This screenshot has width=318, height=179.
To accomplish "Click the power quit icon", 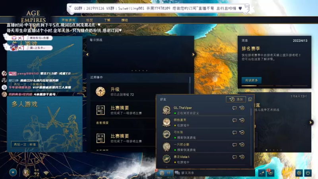I will coord(308,173).
